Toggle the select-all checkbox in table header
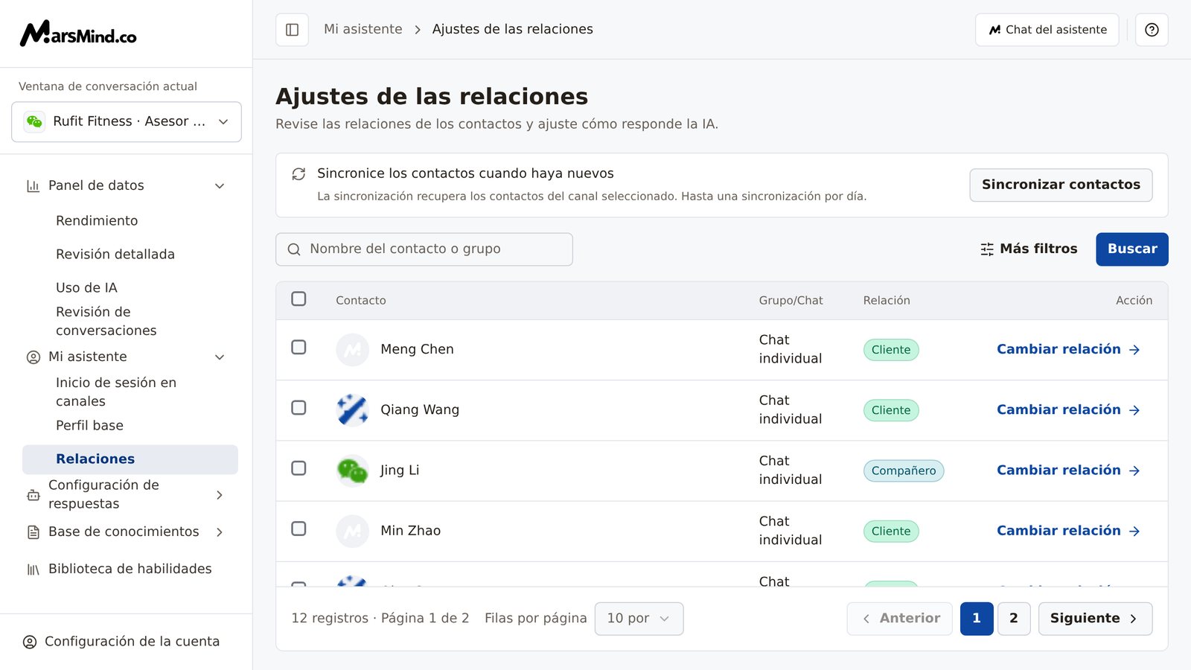 click(298, 299)
